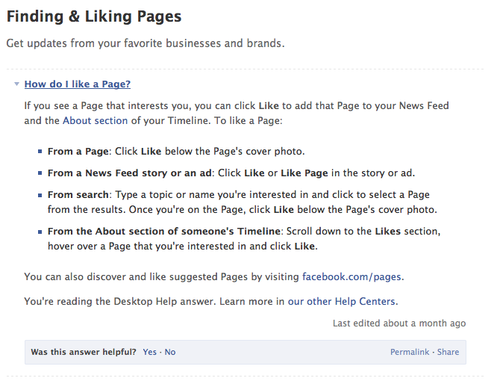Image resolution: width=500 pixels, height=381 pixels.
Task: Click the bullet beside "From a News Feed story"
Action: click(40, 173)
